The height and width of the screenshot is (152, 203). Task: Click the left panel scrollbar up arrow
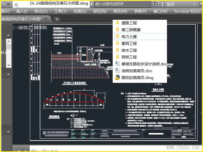[x=9, y=41]
